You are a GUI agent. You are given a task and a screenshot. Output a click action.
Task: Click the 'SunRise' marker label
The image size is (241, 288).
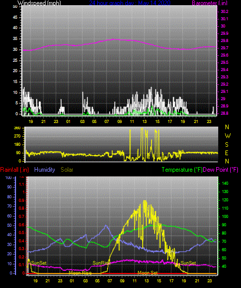click(101, 263)
